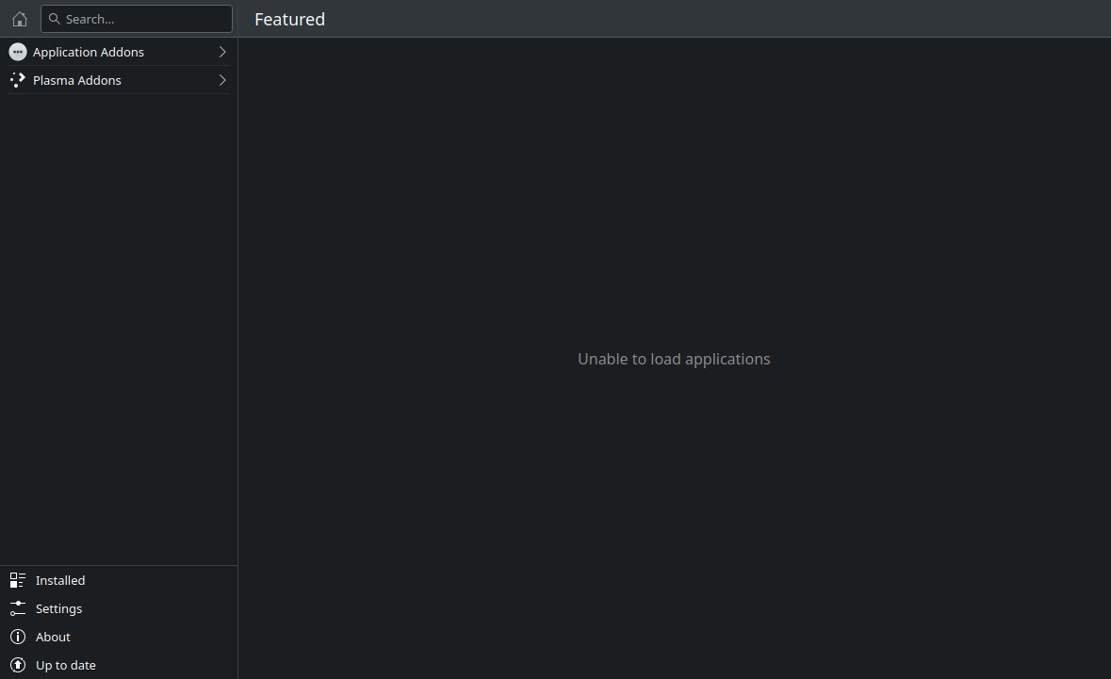The width and height of the screenshot is (1111, 679).
Task: Click the Plasma Addons category icon
Action: 18,80
